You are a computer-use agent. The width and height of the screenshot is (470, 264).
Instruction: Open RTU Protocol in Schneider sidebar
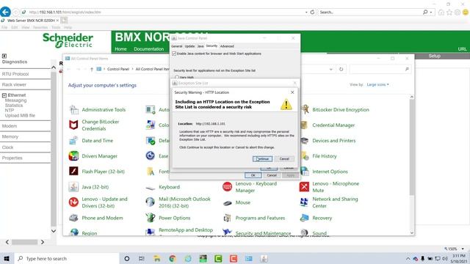pos(15,74)
